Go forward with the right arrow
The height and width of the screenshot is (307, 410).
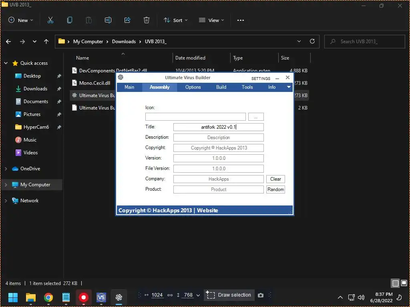point(22,42)
